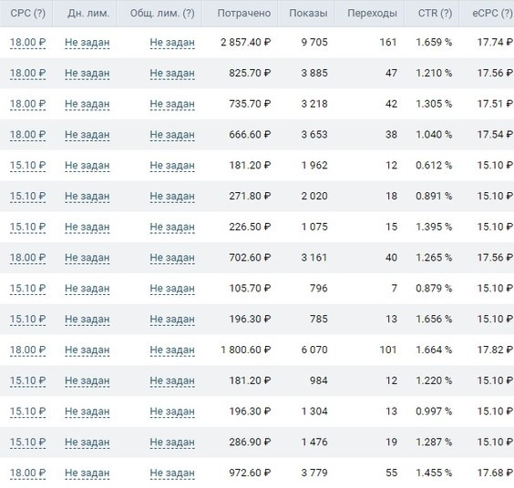
Task: Edit total limit in 1 800.60 ₽ row
Action: 172,351
